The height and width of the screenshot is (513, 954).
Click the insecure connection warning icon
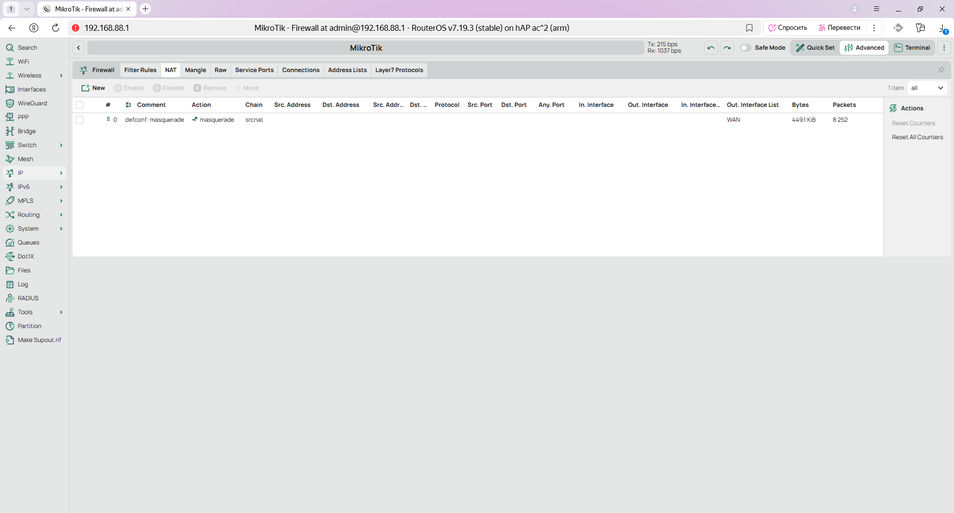(x=76, y=28)
